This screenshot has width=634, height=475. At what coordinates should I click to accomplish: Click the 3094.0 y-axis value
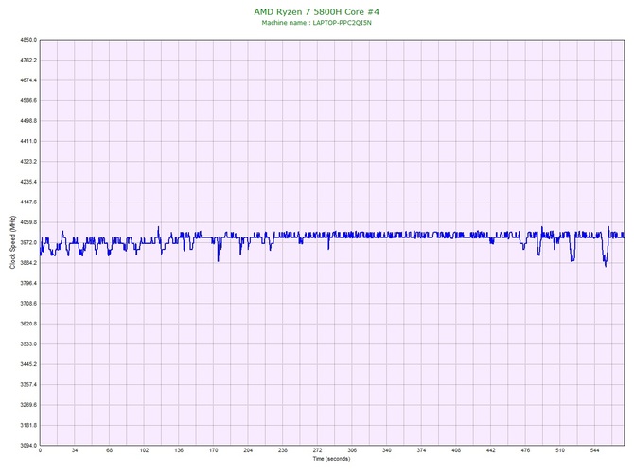28,446
